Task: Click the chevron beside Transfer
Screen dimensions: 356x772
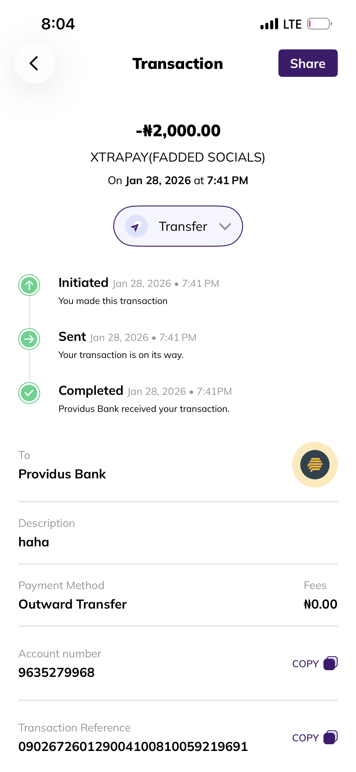Action: pos(225,226)
